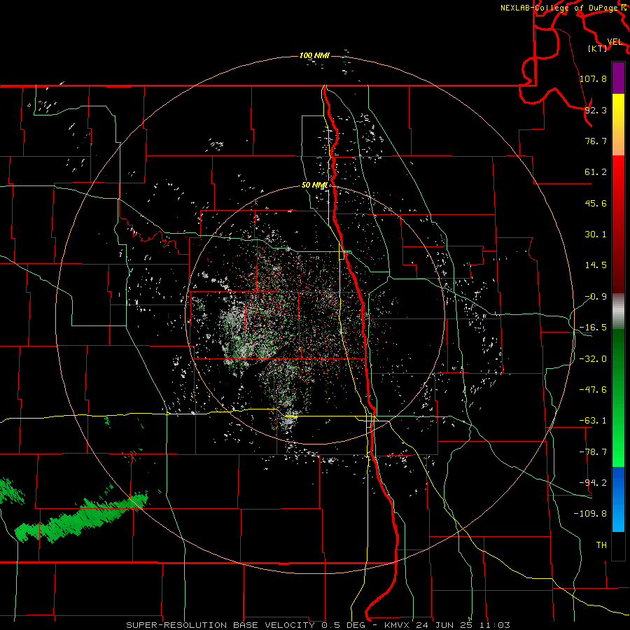Click the -63.1 velocity scale value
The width and height of the screenshot is (630, 630).
[593, 421]
